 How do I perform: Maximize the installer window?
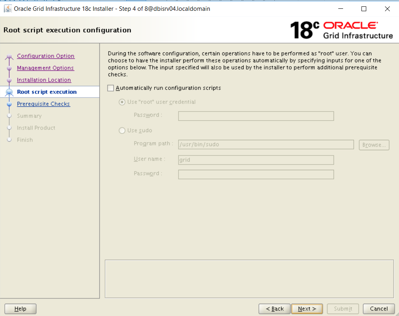364,9
